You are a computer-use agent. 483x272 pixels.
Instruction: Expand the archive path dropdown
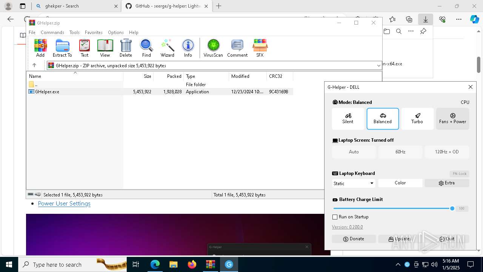pyautogui.click(x=378, y=65)
